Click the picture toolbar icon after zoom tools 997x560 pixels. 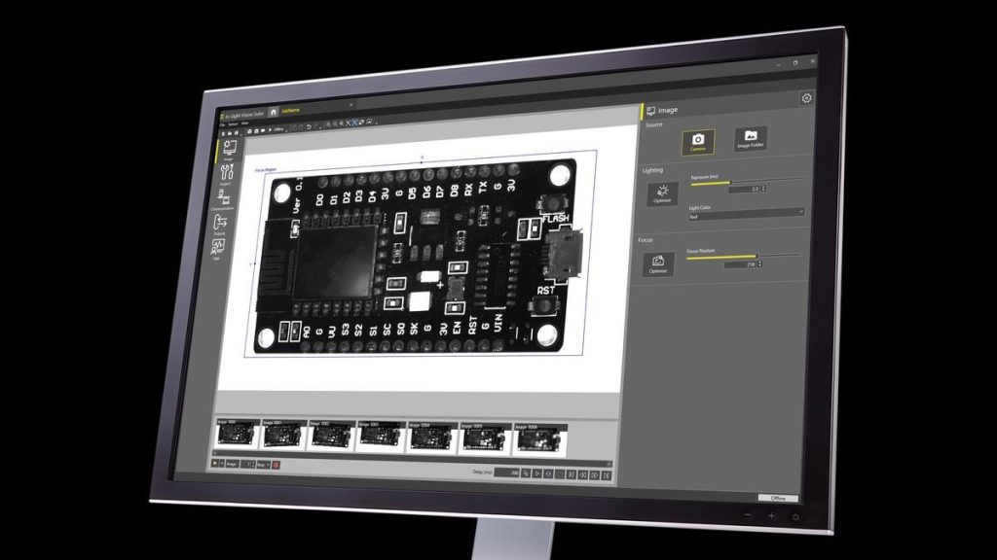pos(369,122)
